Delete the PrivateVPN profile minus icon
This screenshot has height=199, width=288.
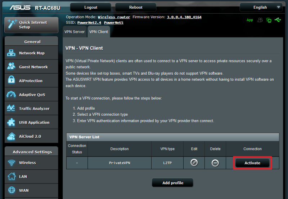coord(215,163)
